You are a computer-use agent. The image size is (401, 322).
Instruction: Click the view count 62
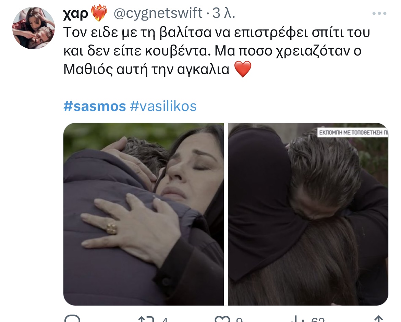[x=318, y=320]
